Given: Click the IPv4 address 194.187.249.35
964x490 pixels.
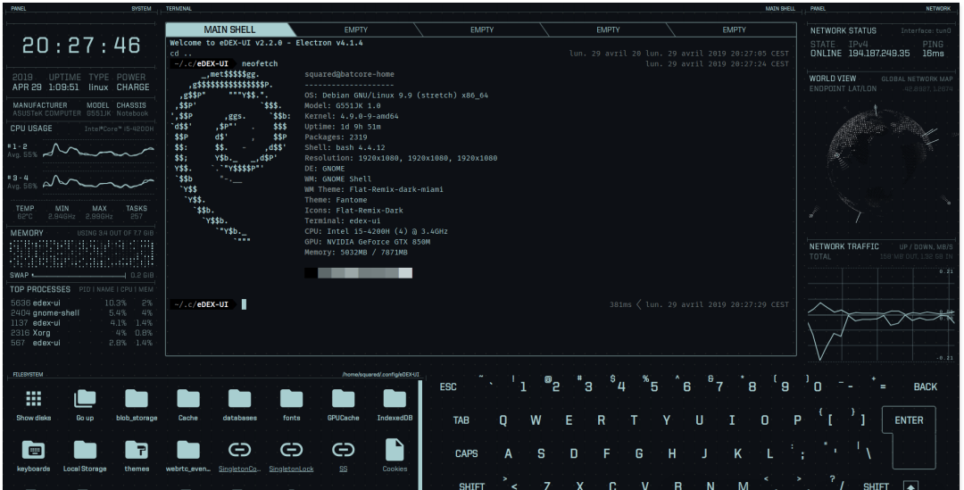Looking at the screenshot, I should coord(879,54).
